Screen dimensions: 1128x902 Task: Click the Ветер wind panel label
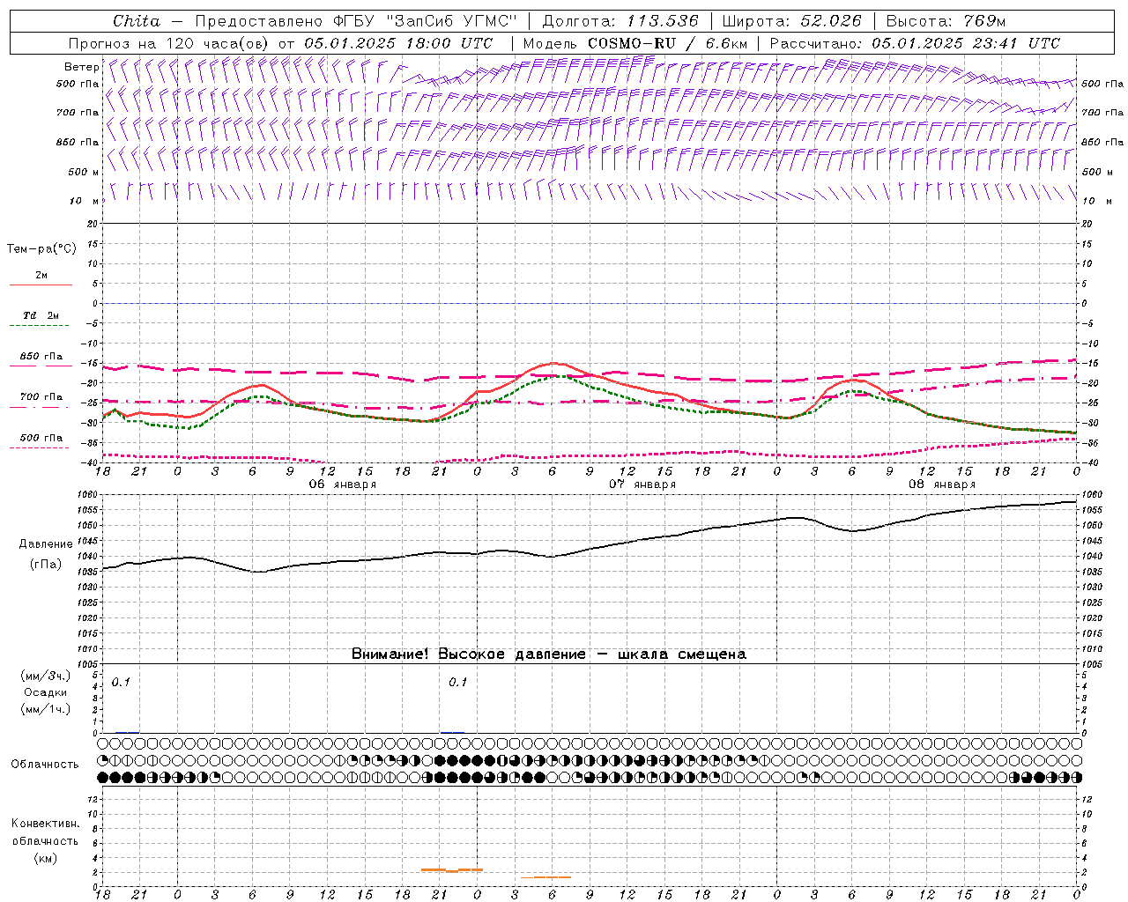82,67
